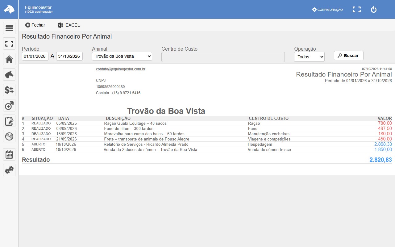
Task: Click 'Maravalha para cama das baias' description
Action: pyautogui.click(x=144, y=134)
